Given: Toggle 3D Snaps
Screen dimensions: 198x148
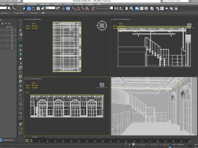Looking at the screenshot, I should [74, 9].
